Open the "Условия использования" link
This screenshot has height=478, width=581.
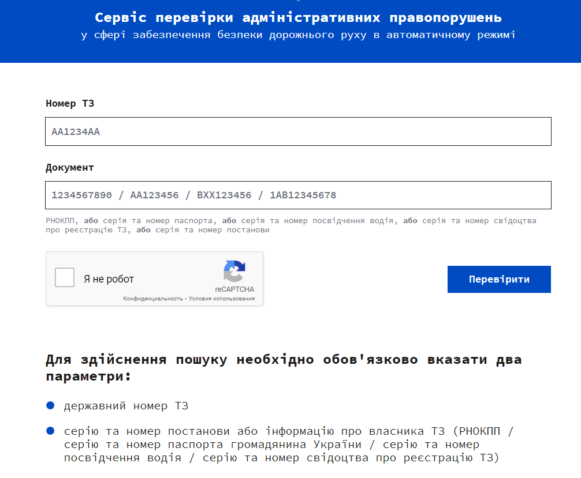point(222,298)
